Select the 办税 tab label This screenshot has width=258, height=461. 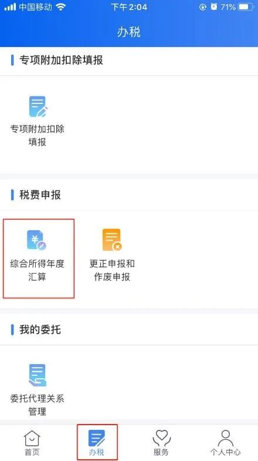coord(97,452)
